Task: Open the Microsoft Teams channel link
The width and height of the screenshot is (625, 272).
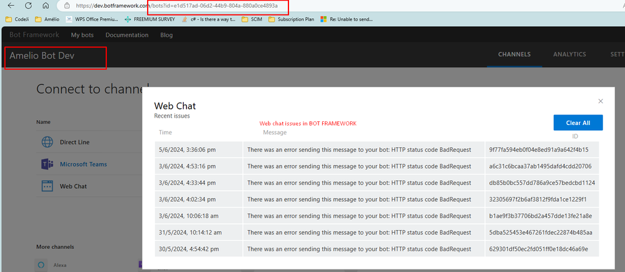Action: 83,164
